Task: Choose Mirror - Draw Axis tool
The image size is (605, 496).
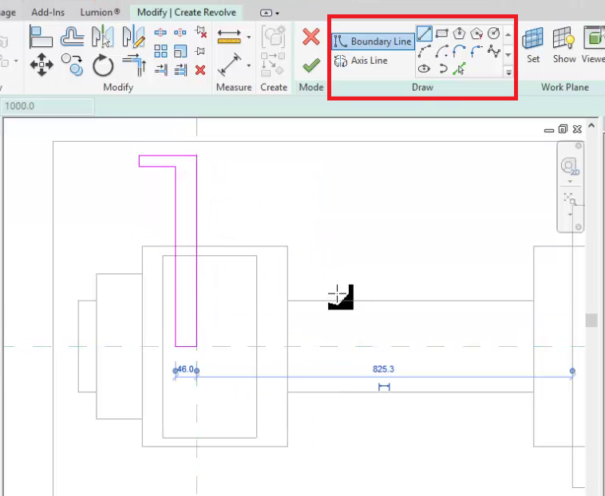Action: tap(133, 37)
